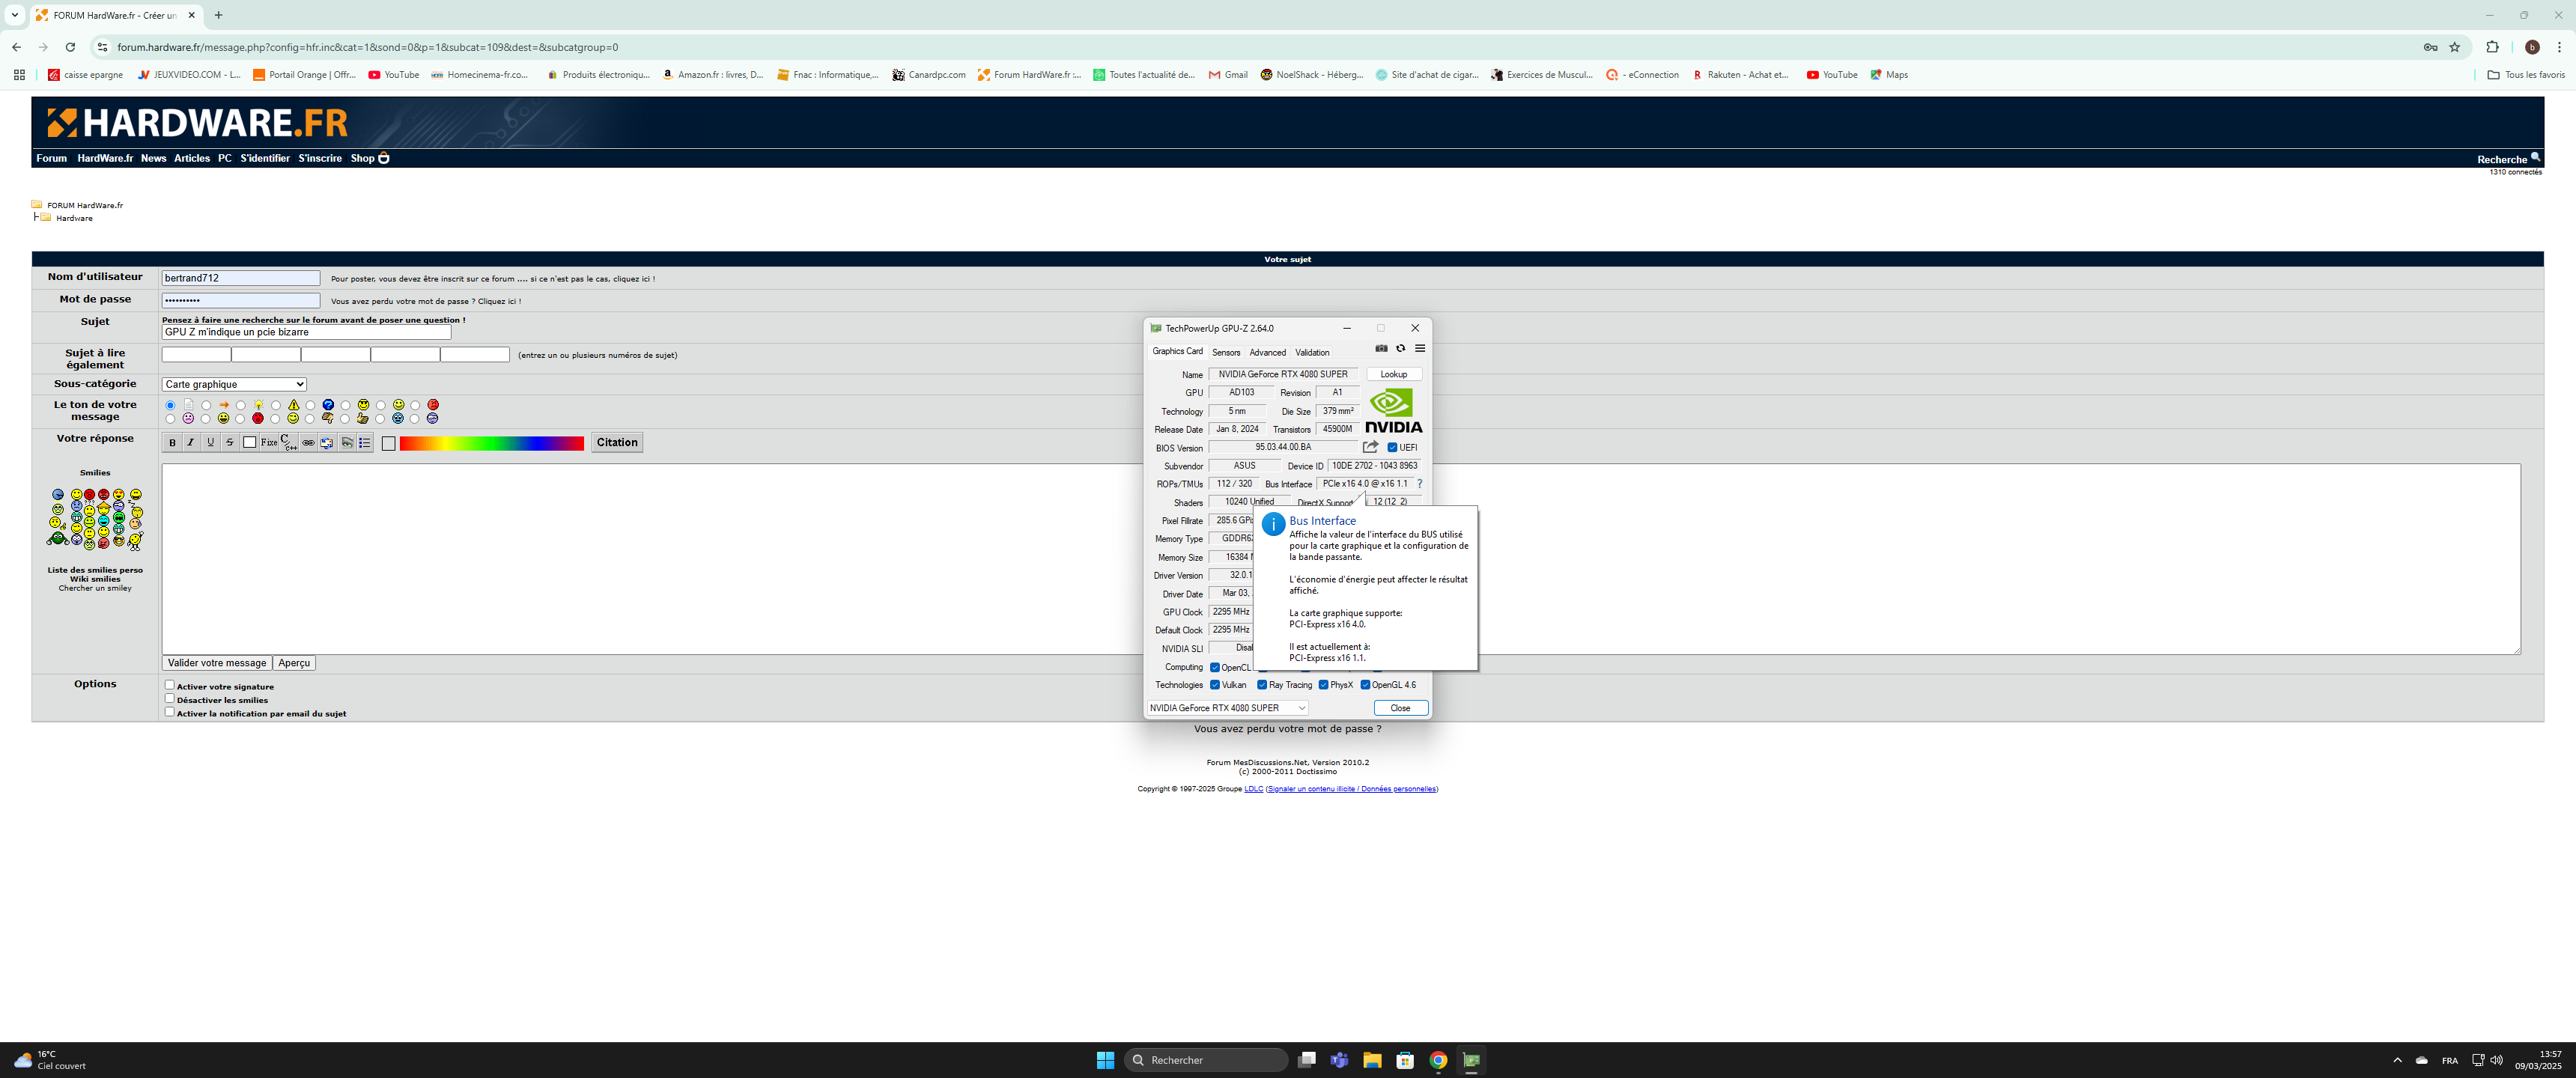
Task: Click the bold formatting button
Action: [x=173, y=443]
